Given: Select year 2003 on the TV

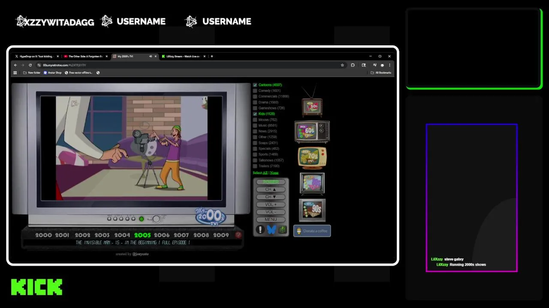Looking at the screenshot, I should tap(102, 235).
